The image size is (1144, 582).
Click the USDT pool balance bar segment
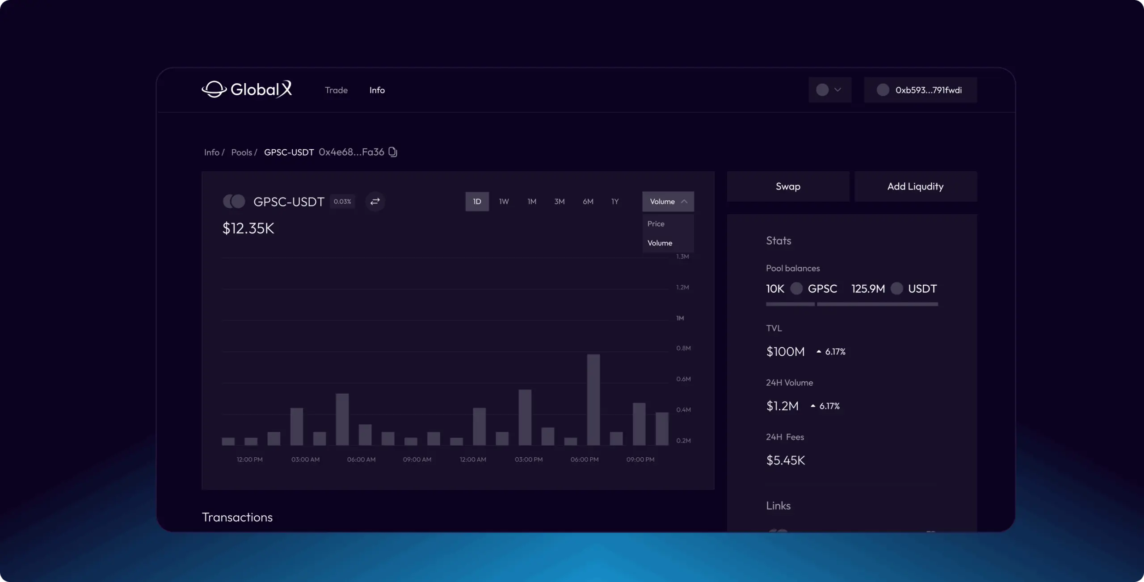tap(877, 304)
